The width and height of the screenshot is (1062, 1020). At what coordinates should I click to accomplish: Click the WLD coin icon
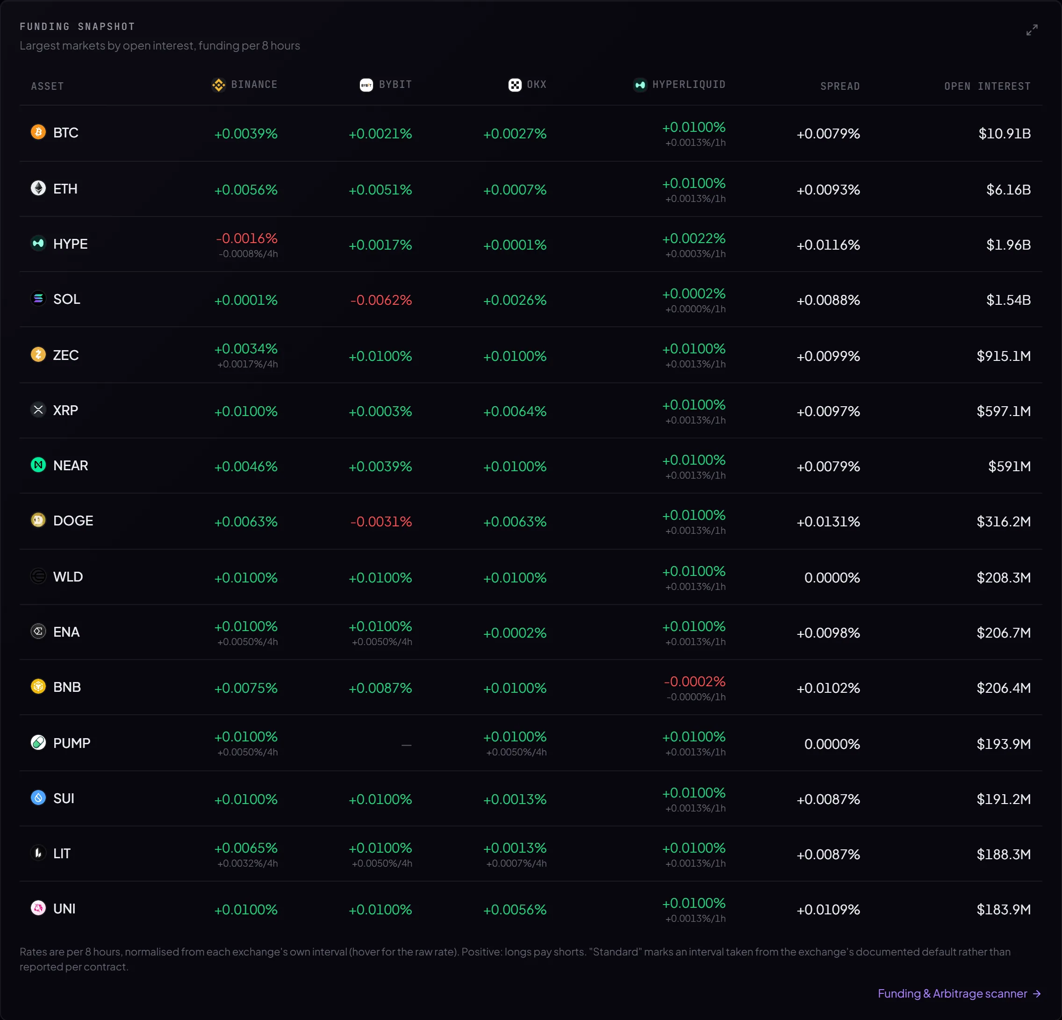pos(38,576)
